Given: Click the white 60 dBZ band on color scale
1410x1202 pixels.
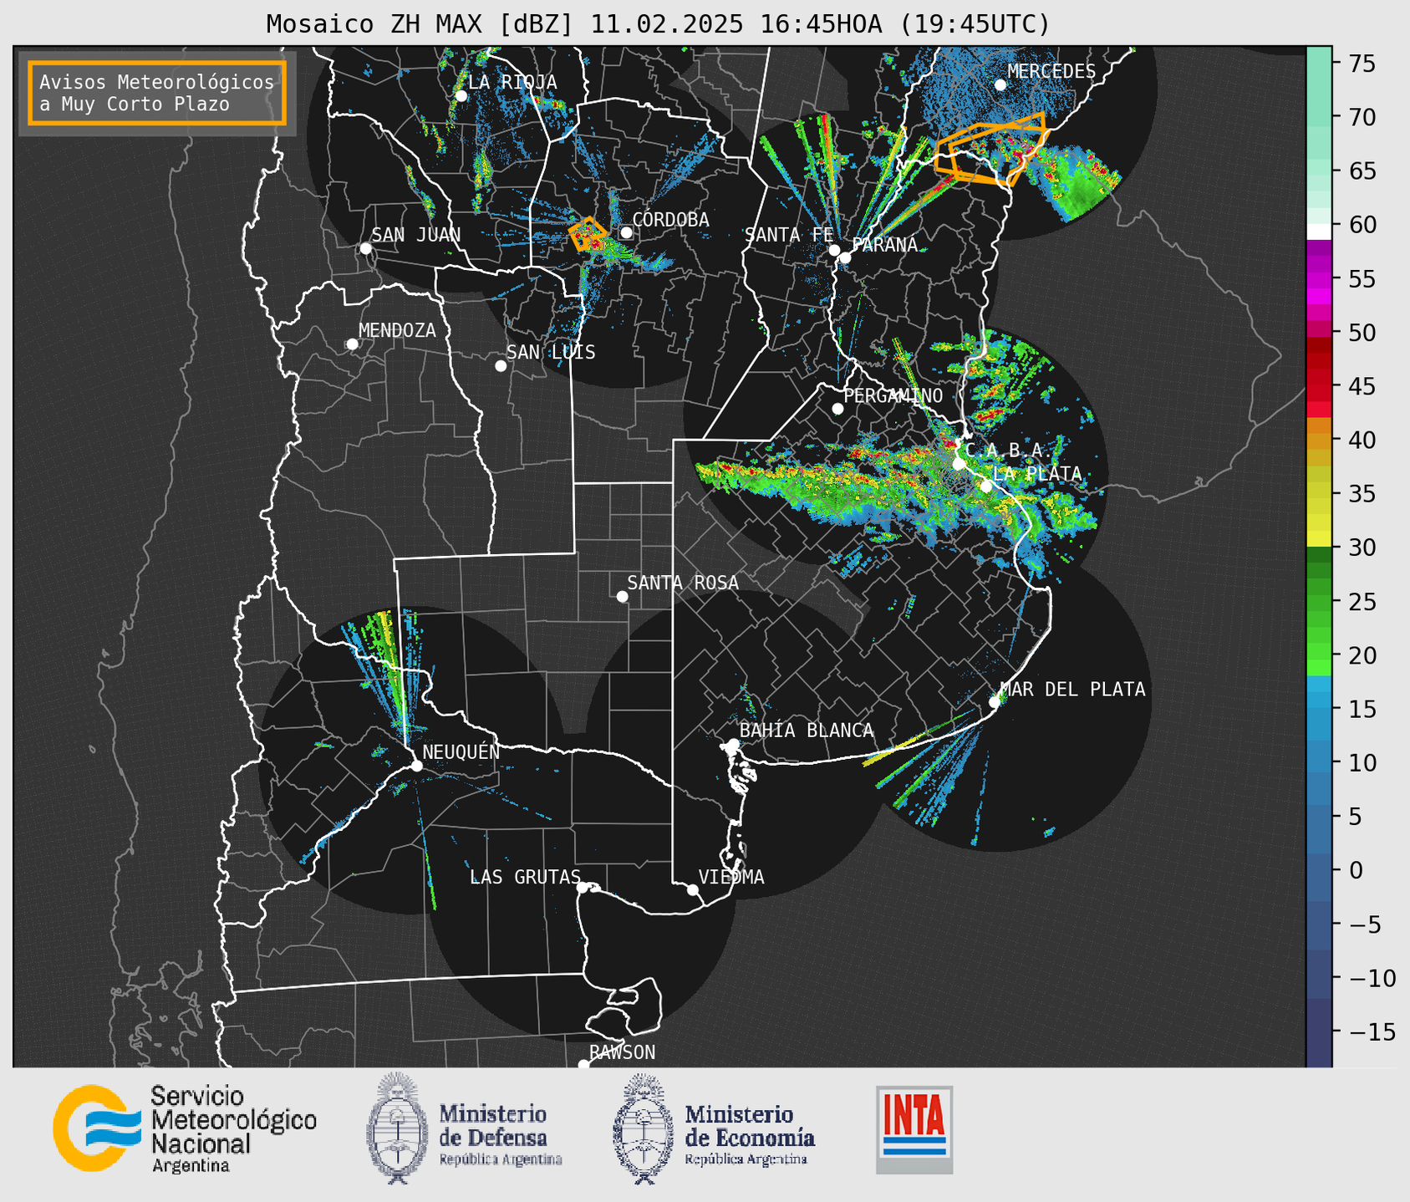Looking at the screenshot, I should tap(1319, 232).
